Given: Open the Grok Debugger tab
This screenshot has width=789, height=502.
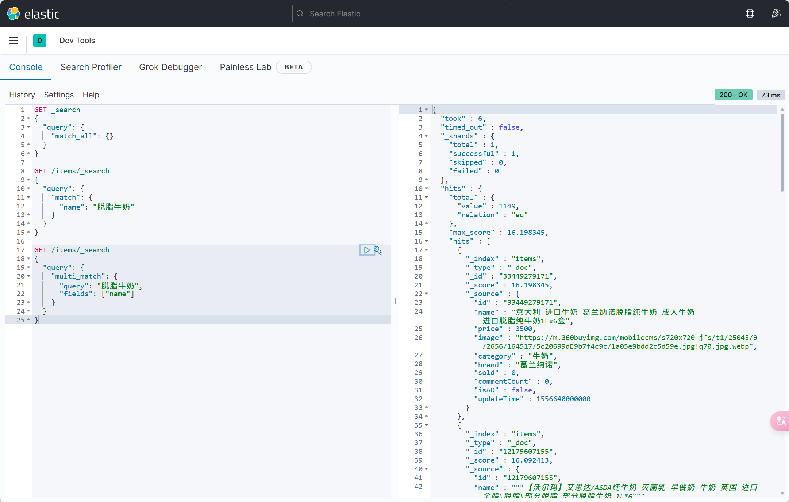Looking at the screenshot, I should click(x=170, y=67).
